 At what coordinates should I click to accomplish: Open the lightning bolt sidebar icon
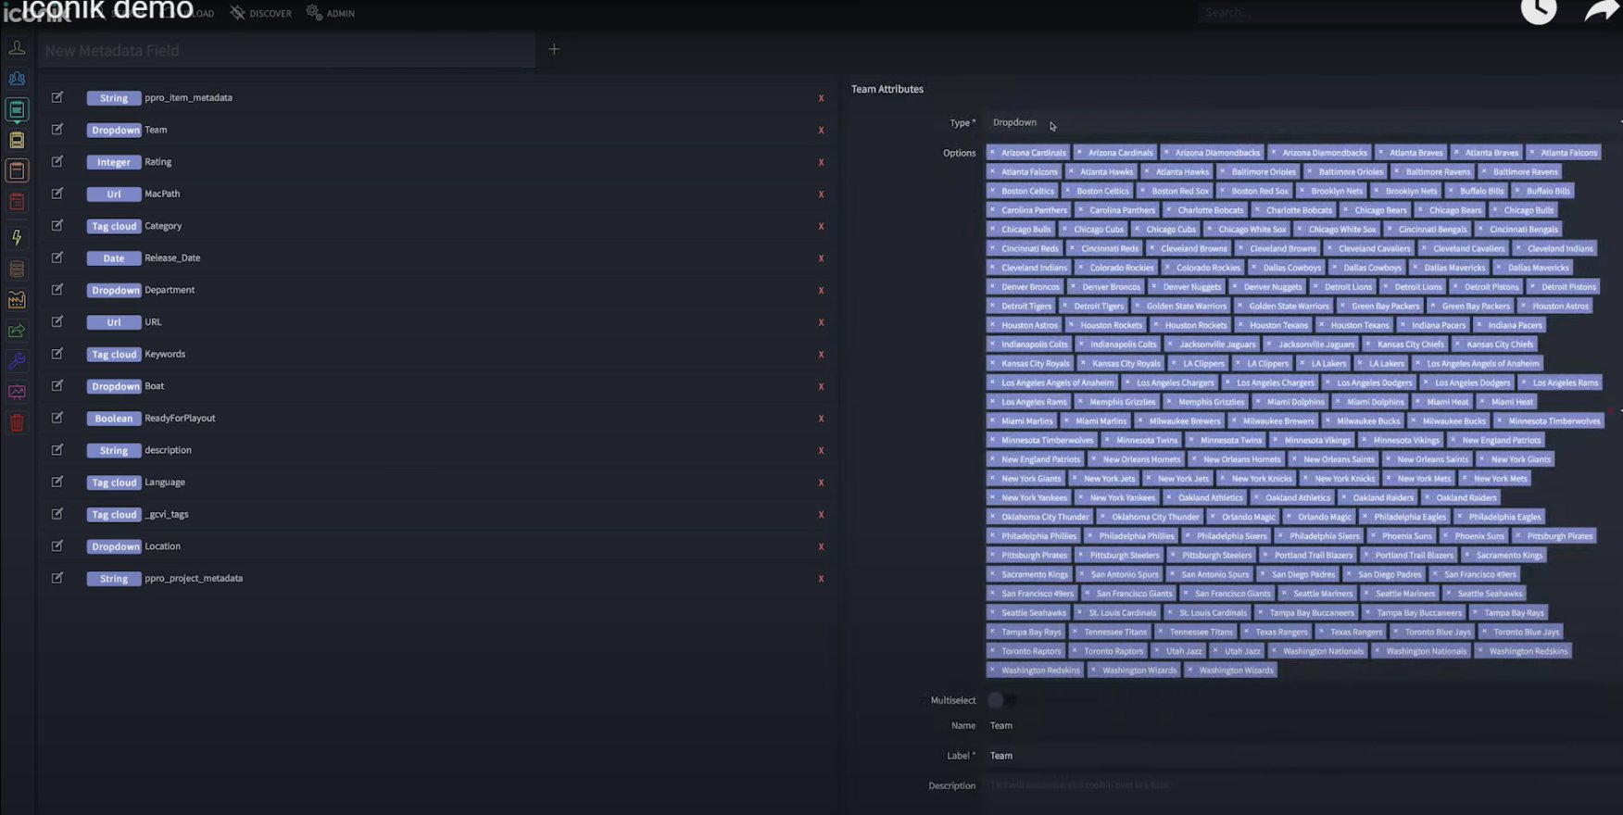pyautogui.click(x=17, y=237)
